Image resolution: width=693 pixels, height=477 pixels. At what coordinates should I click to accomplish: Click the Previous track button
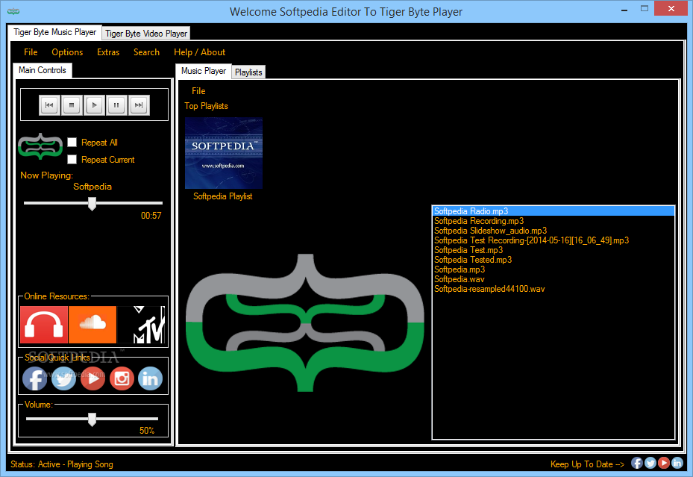pyautogui.click(x=49, y=105)
